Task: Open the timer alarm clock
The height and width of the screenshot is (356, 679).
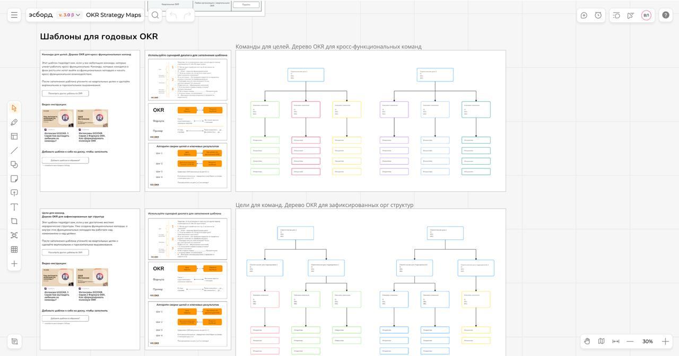Action: [598, 15]
